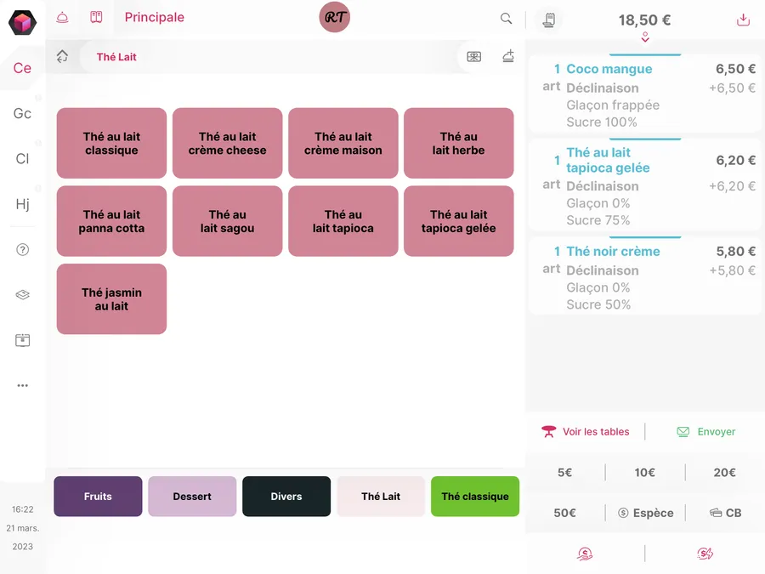Select the Espèce payment option
The width and height of the screenshot is (765, 574).
(x=645, y=513)
